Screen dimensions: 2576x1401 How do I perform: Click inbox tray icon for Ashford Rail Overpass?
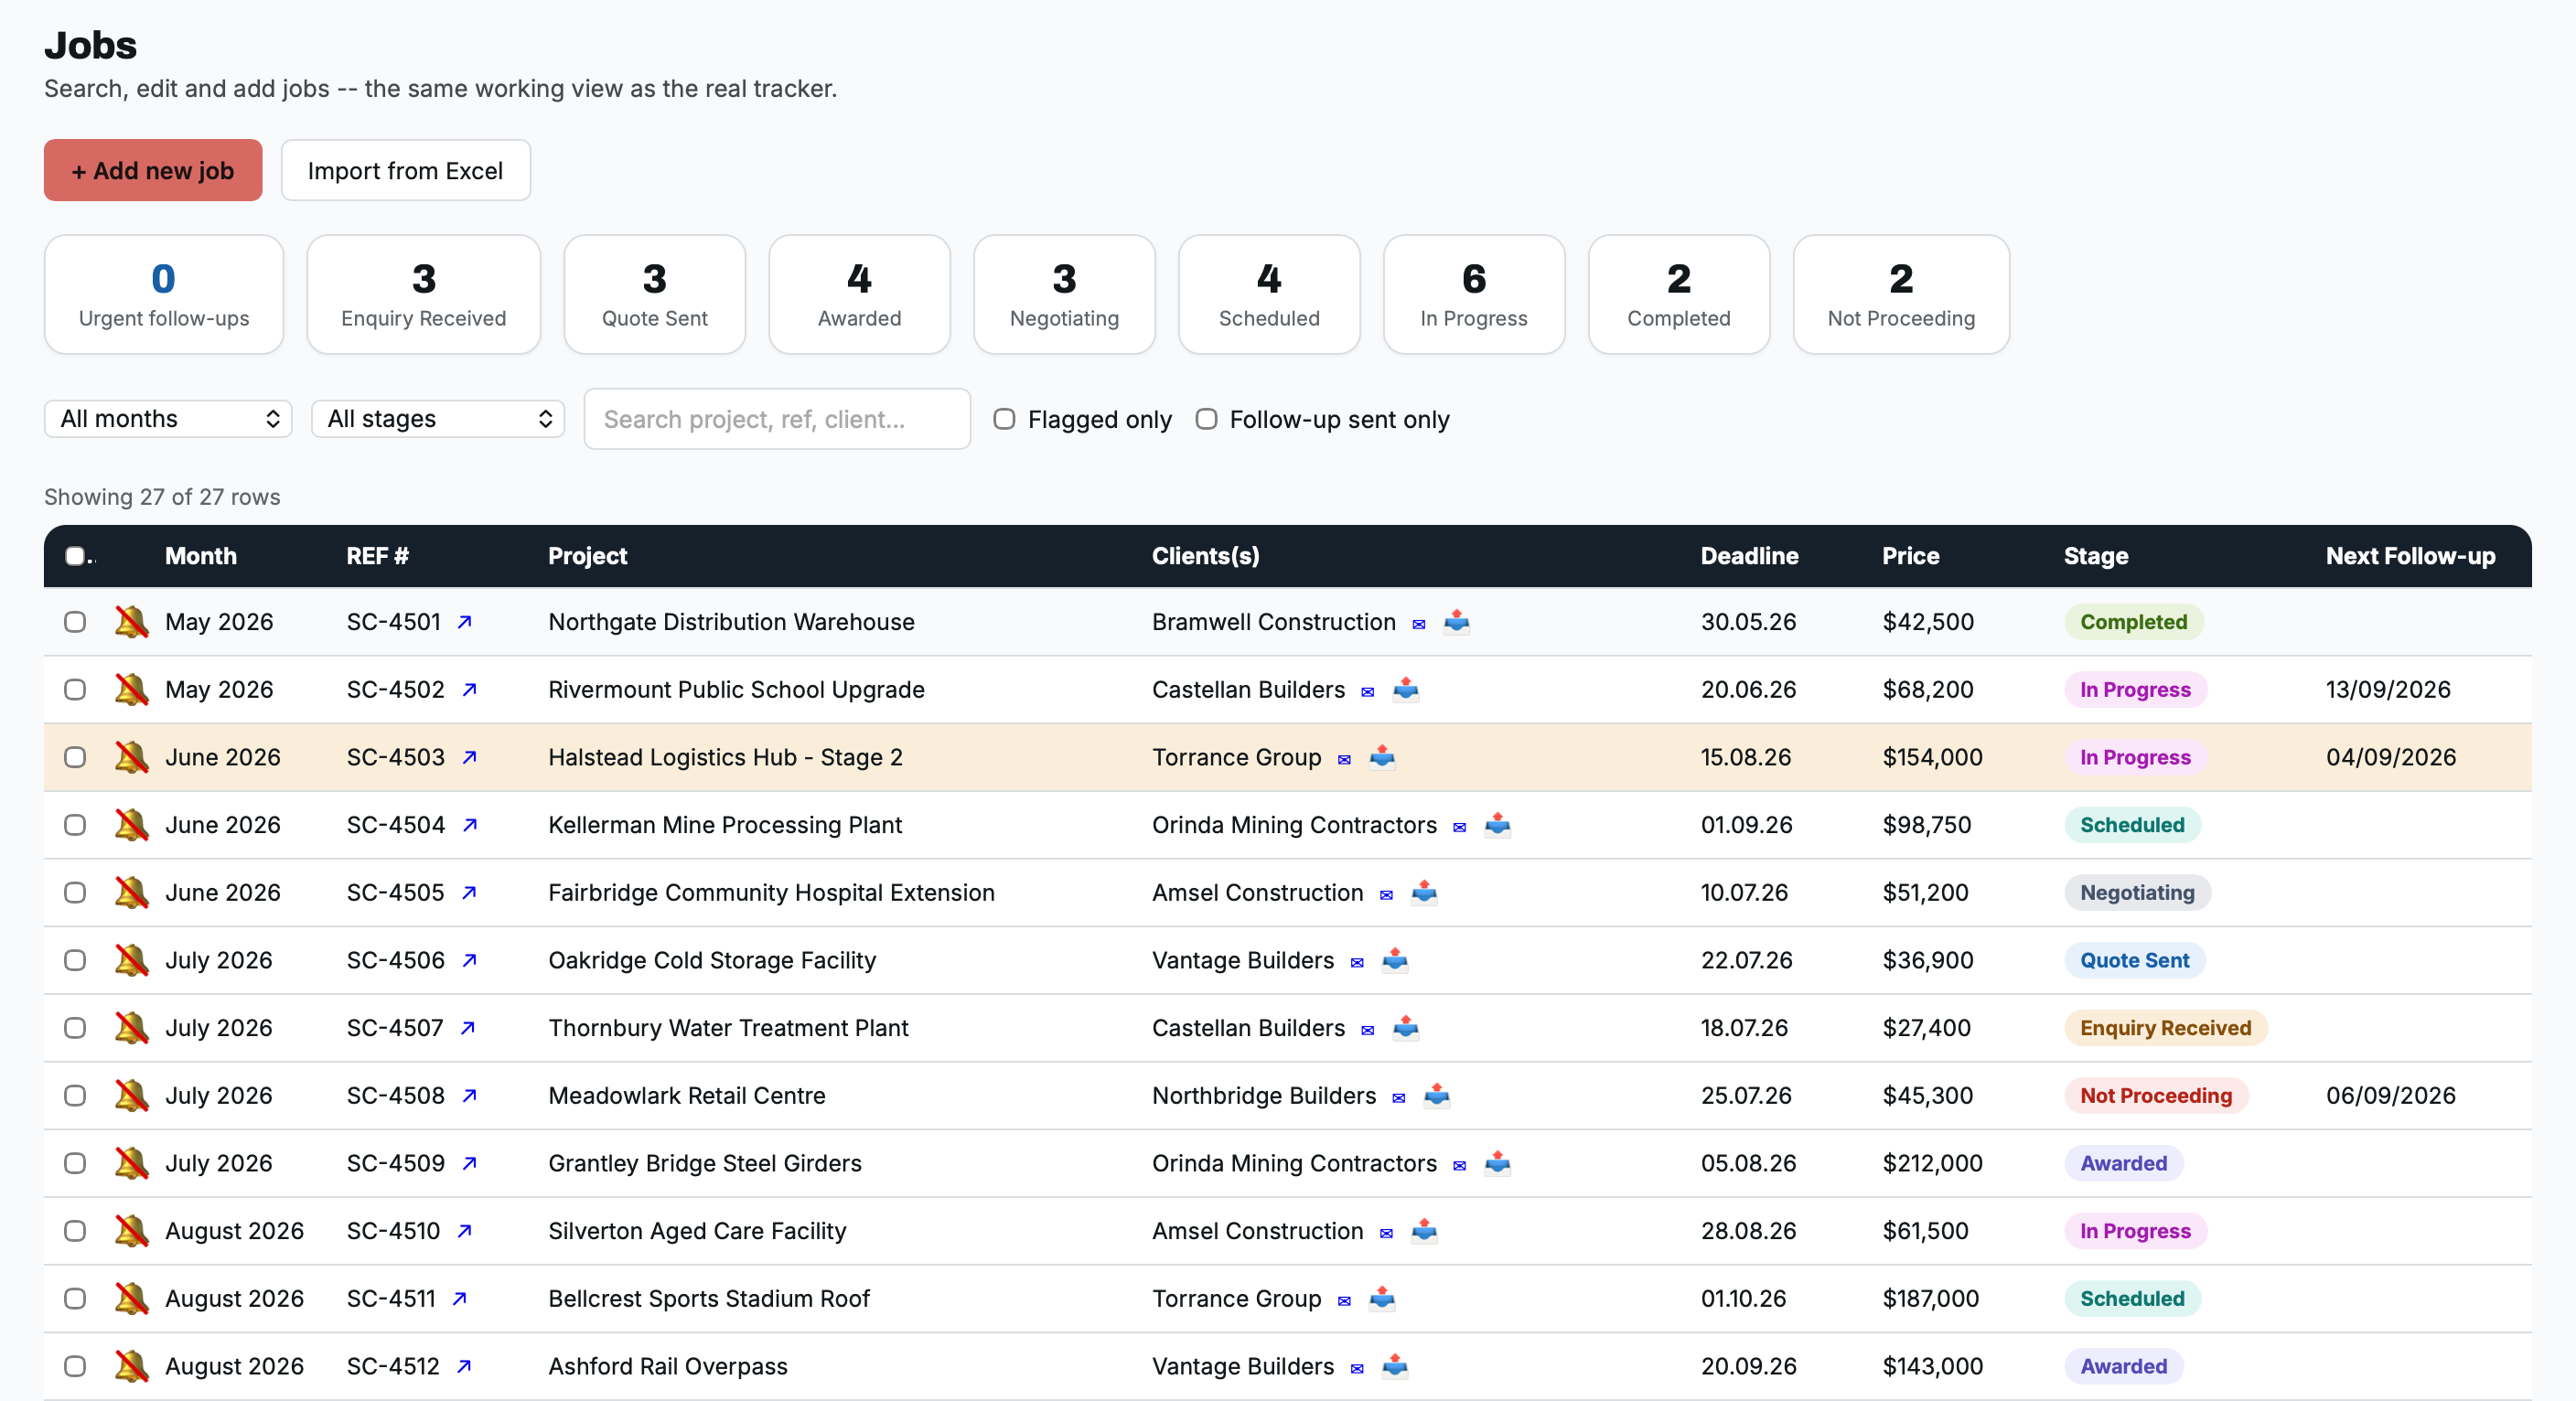[x=1394, y=1366]
